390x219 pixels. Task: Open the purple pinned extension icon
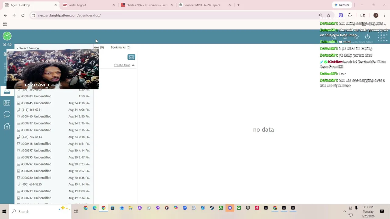point(341,15)
